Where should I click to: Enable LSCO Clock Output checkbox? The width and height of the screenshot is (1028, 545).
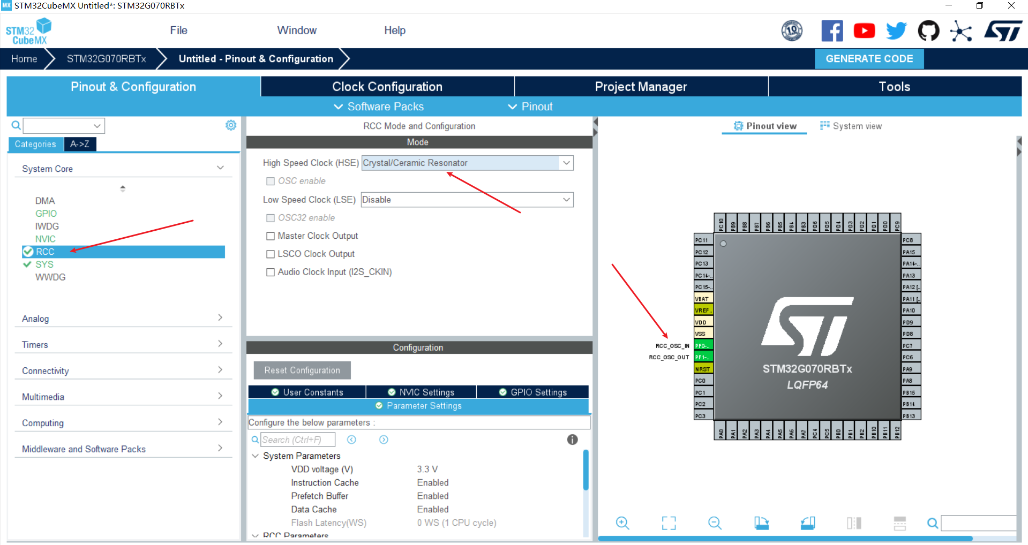[271, 254]
